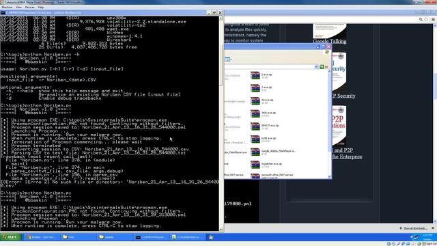Image resolution: width=437 pixels, height=246 pixels.
Task: Switch to the samples folder taskbar item
Action: 114,237
